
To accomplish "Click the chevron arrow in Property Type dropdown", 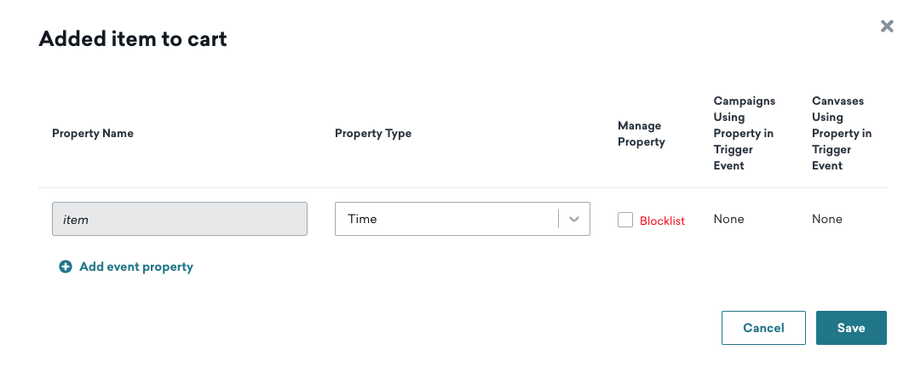I will coord(574,219).
